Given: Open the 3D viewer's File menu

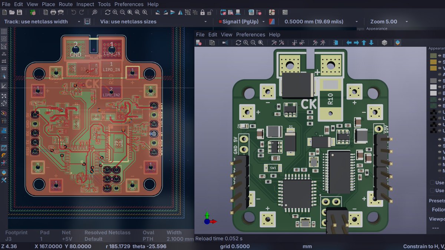Looking at the screenshot, I should 200,34.
